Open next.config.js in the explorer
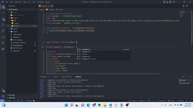The width and height of the screenshot is (193, 108). click(x=17, y=40)
